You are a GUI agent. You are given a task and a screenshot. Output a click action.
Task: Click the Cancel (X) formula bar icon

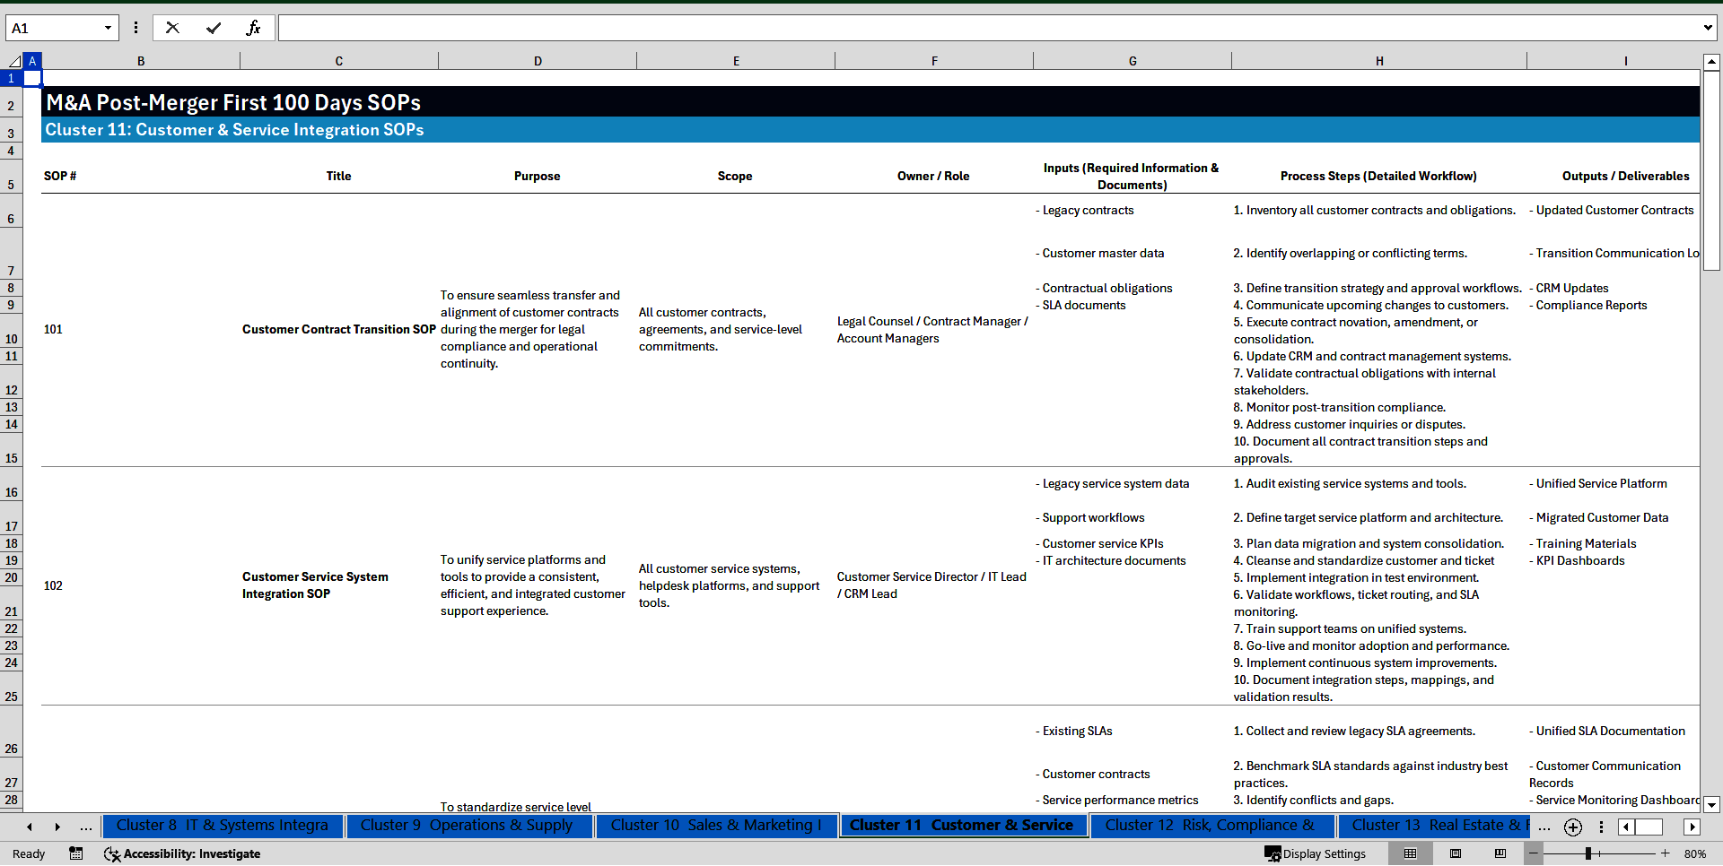pos(172,28)
